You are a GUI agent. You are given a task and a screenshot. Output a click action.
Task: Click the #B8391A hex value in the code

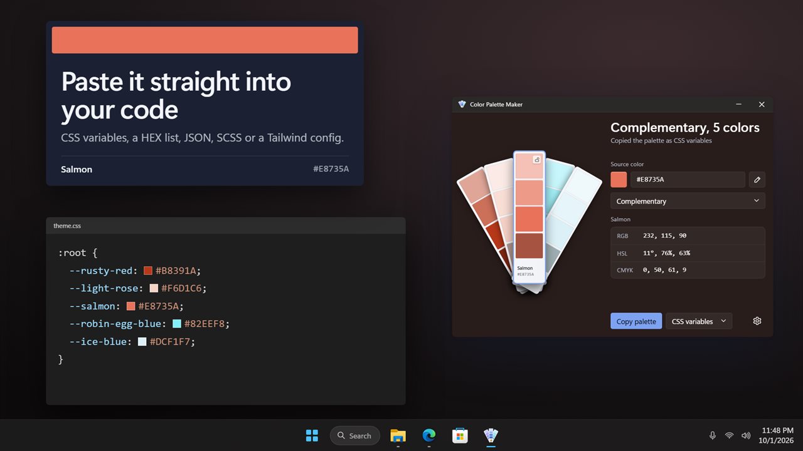pyautogui.click(x=176, y=271)
